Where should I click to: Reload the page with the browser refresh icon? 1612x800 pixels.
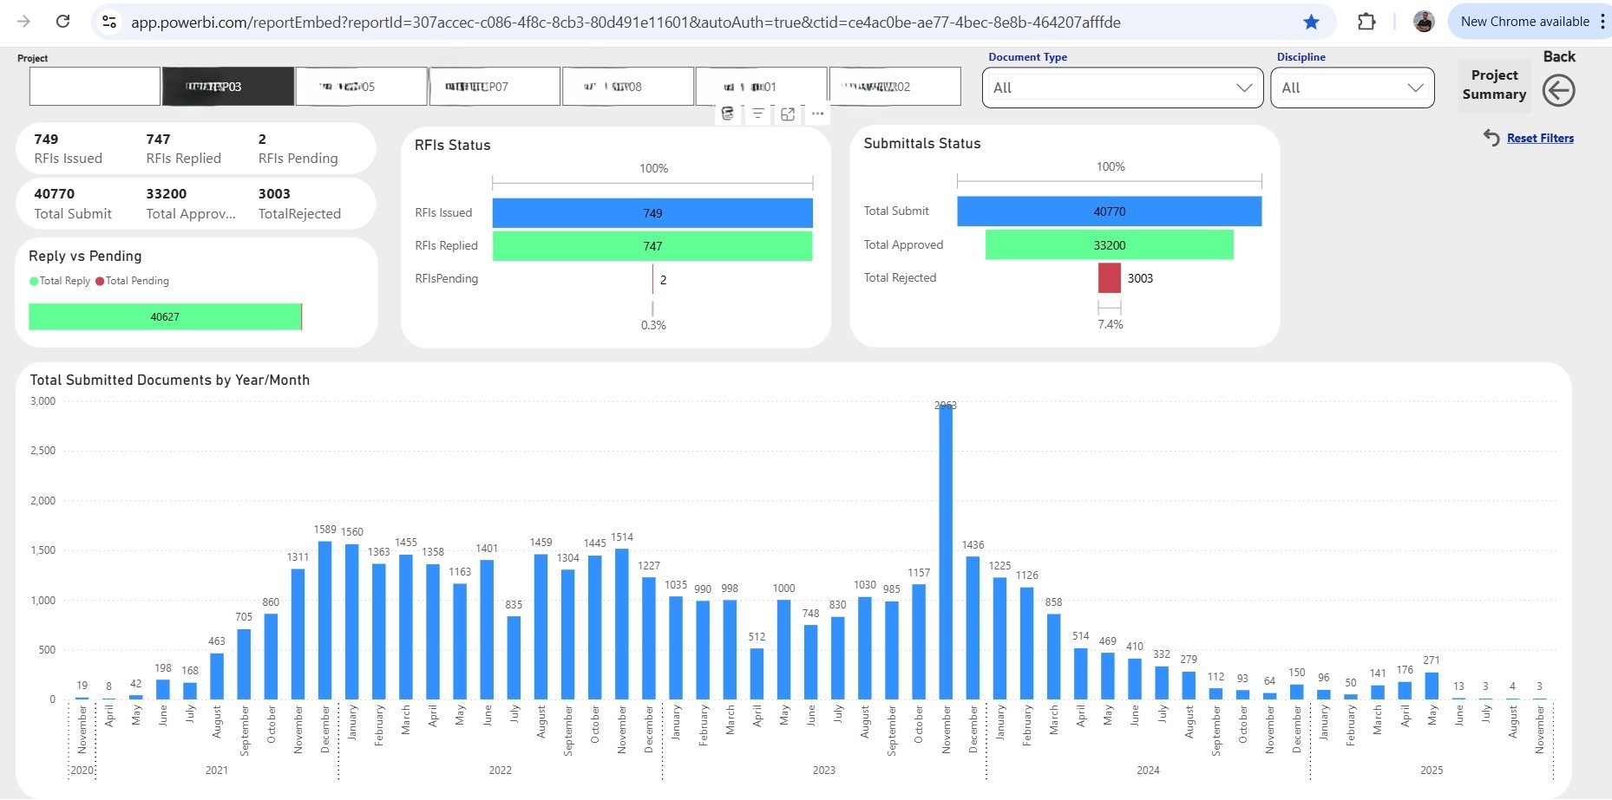tap(63, 22)
